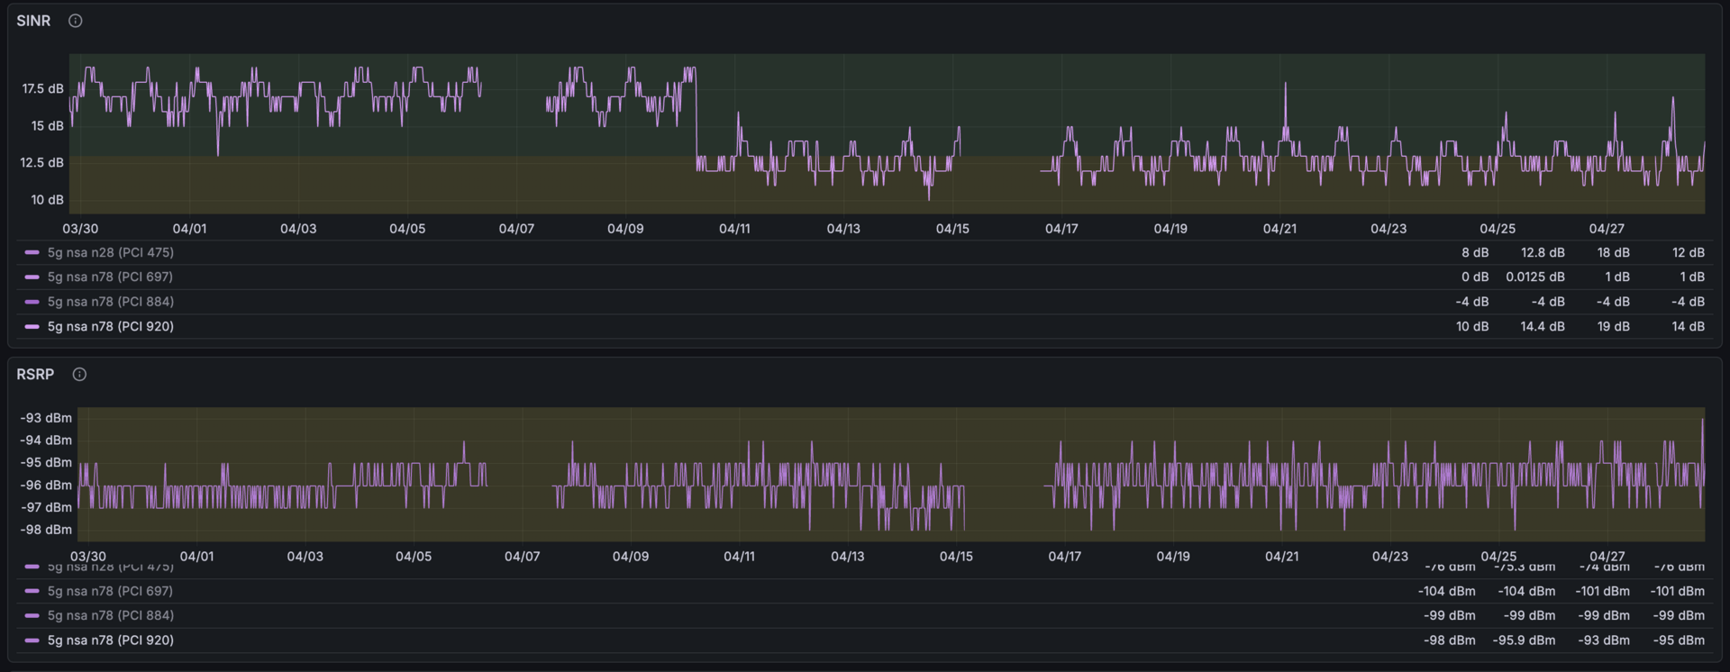Open color picker for SINR PCI 475 swatch

coord(32,252)
